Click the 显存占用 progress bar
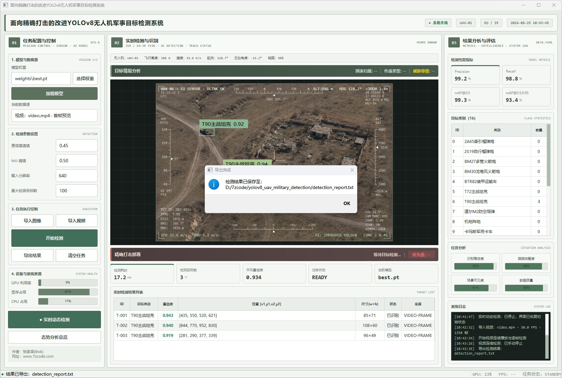562x378 pixels. 68,292
